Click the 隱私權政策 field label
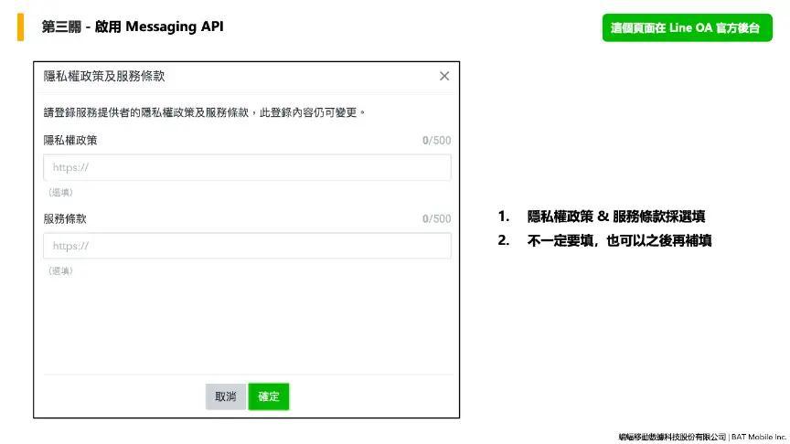 pos(70,141)
